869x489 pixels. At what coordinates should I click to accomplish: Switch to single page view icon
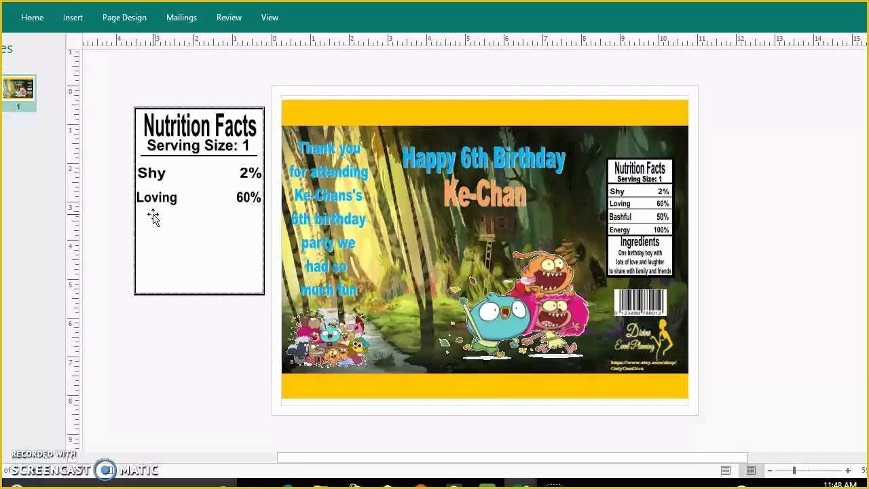click(726, 470)
